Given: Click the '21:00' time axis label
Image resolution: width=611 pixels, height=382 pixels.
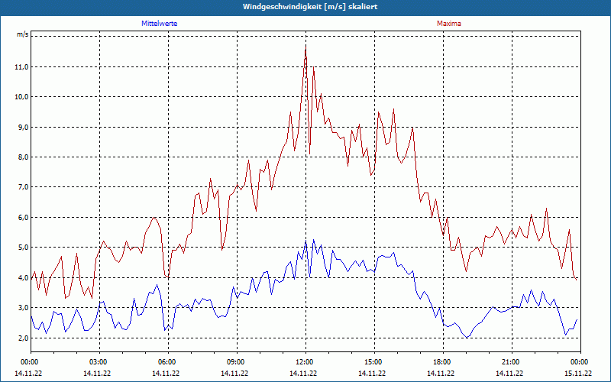Looking at the screenshot, I should point(512,362).
